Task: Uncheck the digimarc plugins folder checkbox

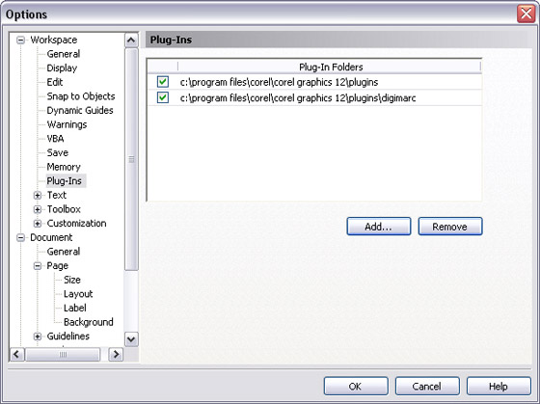Action: tap(163, 97)
